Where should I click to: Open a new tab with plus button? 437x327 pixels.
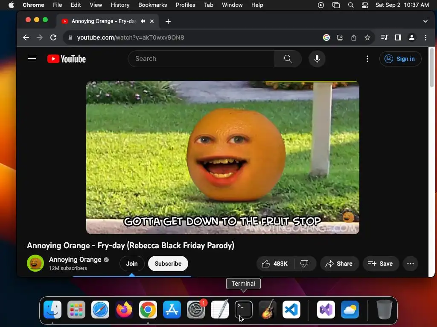[x=168, y=21]
